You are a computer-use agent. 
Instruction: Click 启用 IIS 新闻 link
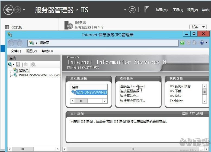pyautogui.click(x=192, y=114)
